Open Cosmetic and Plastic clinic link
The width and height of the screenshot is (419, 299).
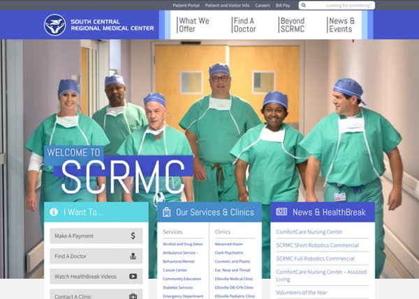233,261
